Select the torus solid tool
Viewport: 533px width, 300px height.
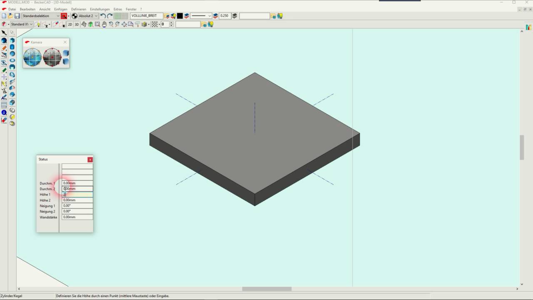click(x=12, y=60)
